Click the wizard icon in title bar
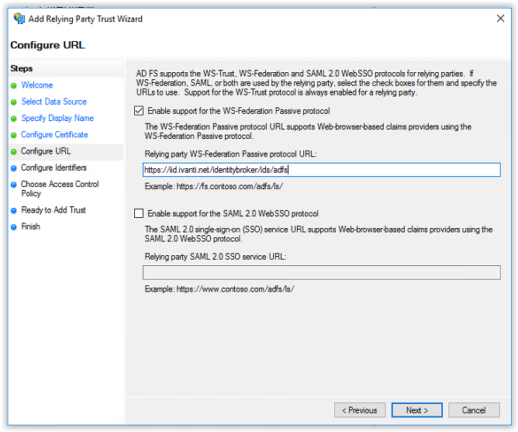This screenshot has width=518, height=432. point(19,19)
